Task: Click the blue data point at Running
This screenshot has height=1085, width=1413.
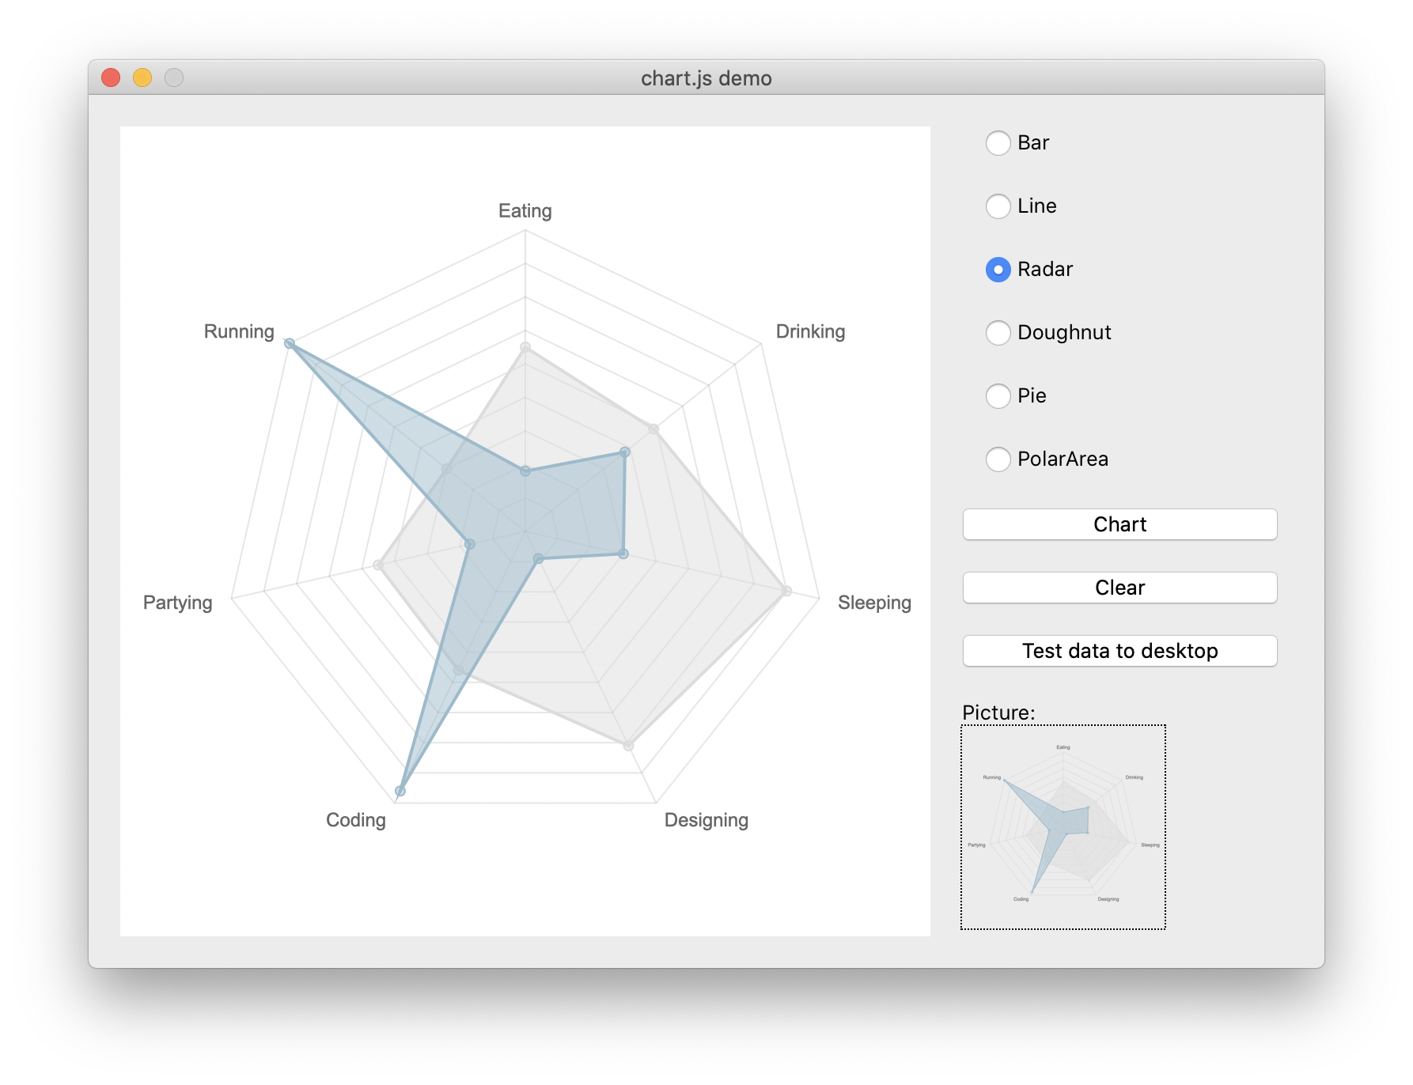Action: point(290,343)
